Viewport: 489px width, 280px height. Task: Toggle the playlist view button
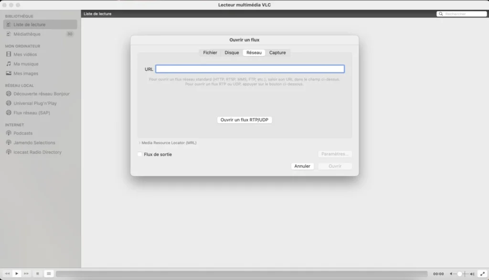[x=49, y=274]
